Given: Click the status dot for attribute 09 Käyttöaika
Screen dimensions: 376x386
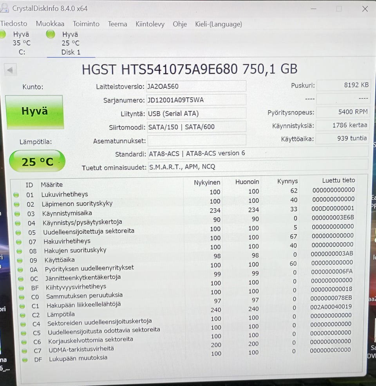Looking at the screenshot, I should pos(20,260).
